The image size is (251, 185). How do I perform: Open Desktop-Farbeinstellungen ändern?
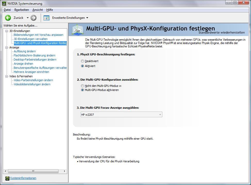(x=35, y=60)
